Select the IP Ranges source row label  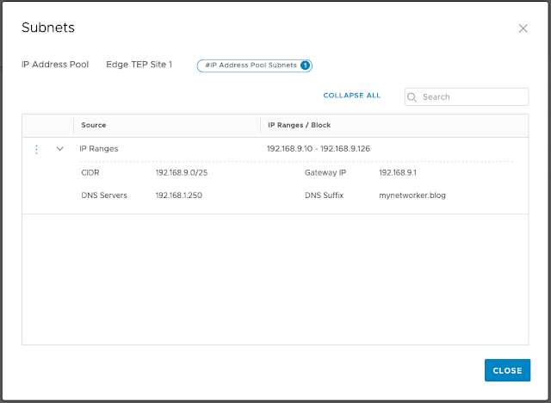pos(99,149)
